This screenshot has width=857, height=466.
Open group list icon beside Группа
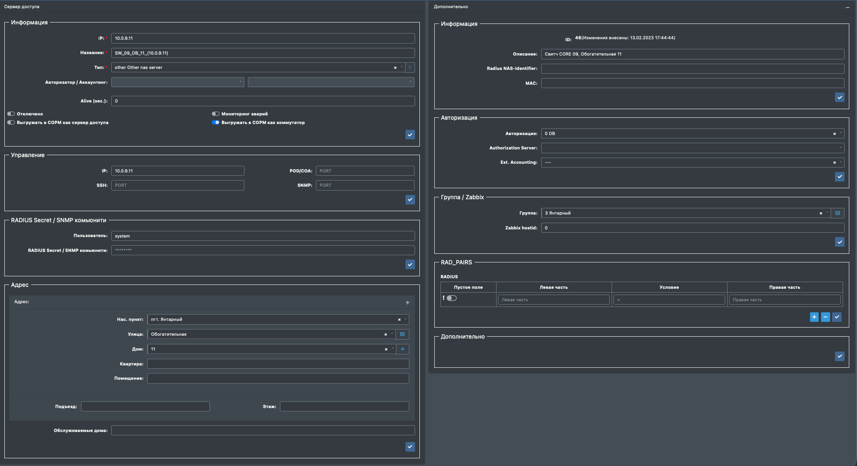coord(837,213)
